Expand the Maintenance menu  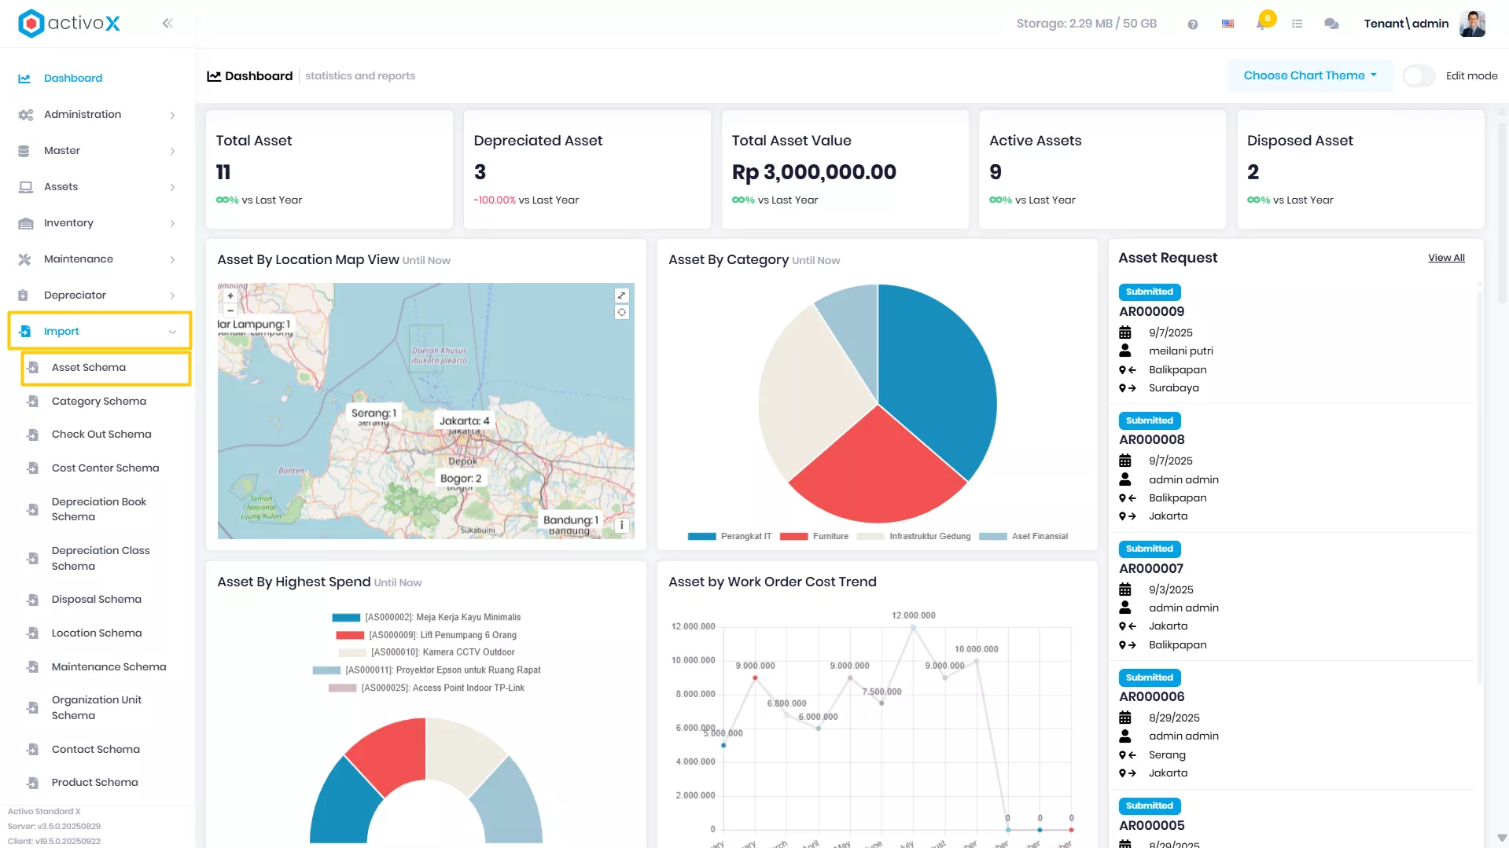pyautogui.click(x=172, y=260)
